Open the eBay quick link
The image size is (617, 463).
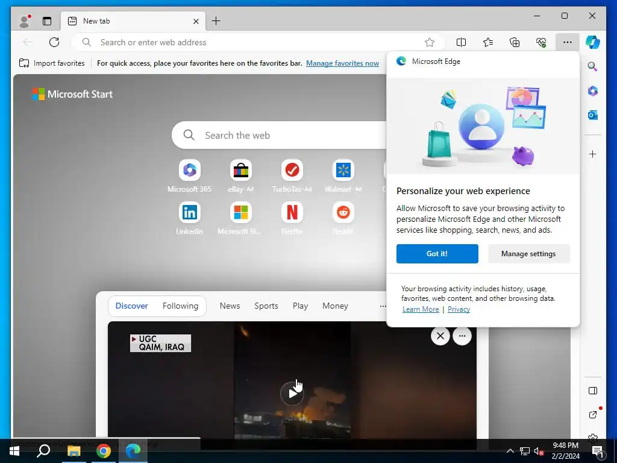241,176
